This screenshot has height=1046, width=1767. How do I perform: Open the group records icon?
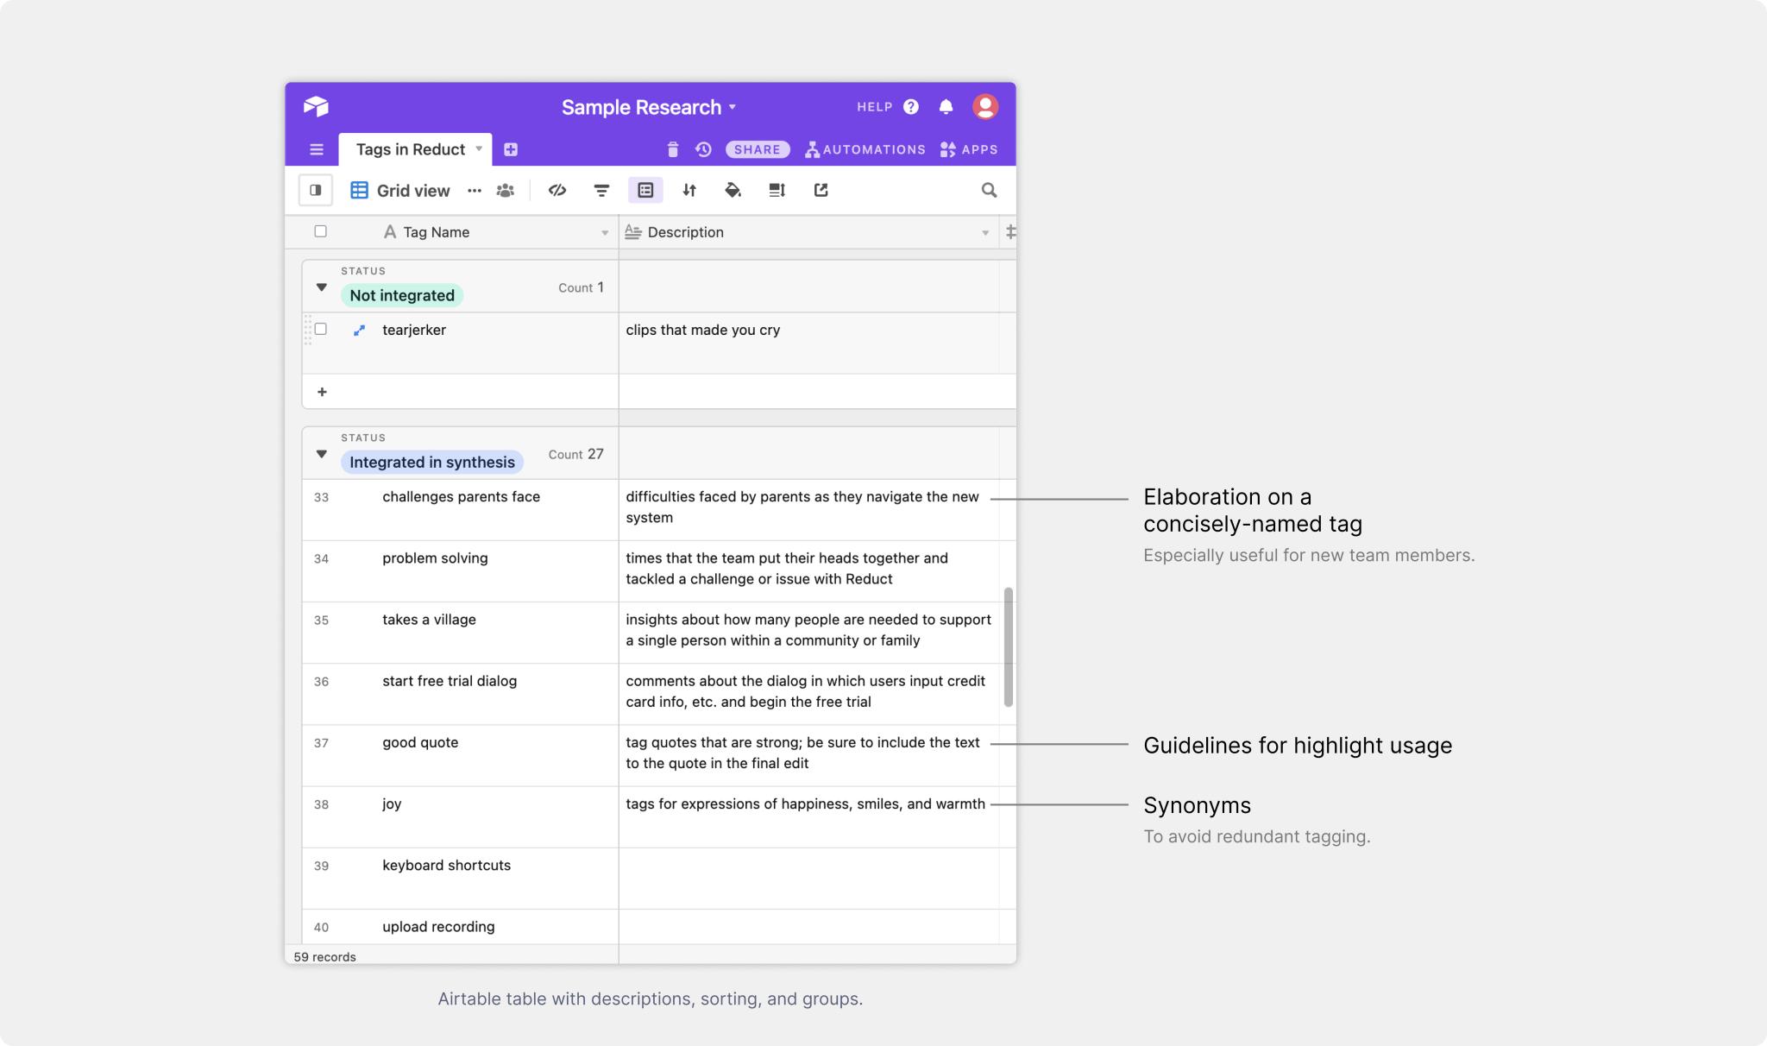tap(645, 190)
